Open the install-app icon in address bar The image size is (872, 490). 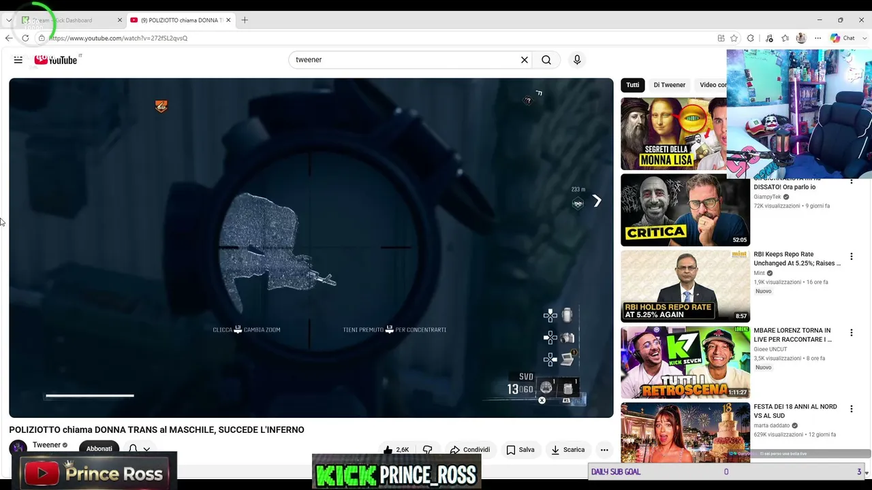coord(721,38)
